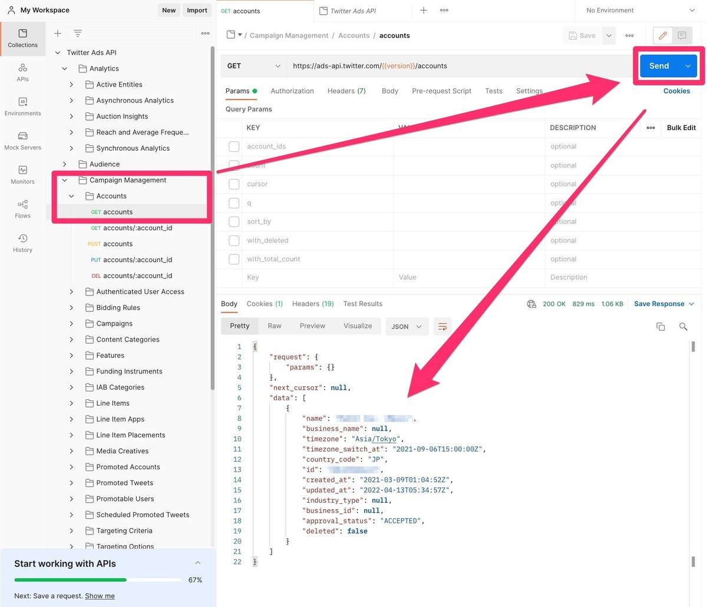Switch to the Authorization tab

(x=292, y=91)
